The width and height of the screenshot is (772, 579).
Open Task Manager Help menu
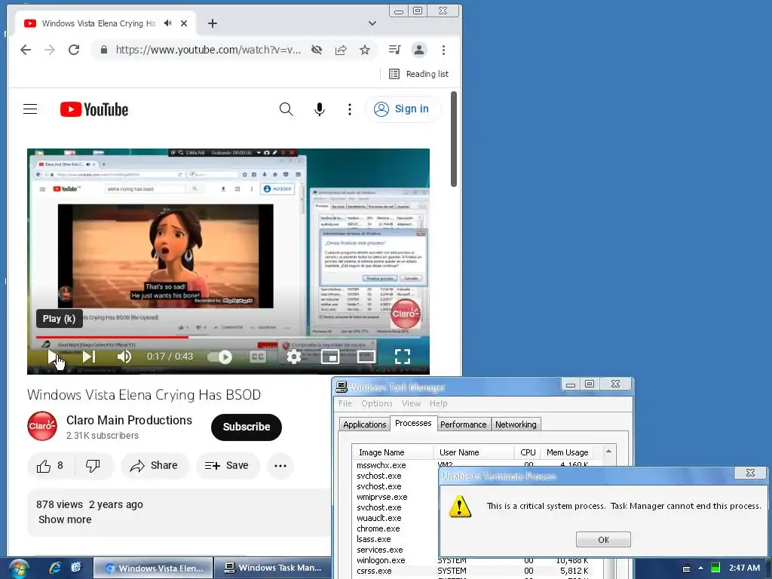pyautogui.click(x=438, y=403)
